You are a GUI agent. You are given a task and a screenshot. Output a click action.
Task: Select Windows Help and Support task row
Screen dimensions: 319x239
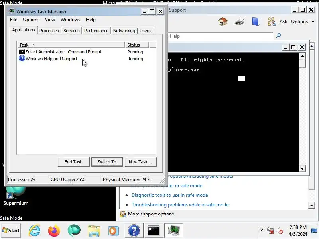pyautogui.click(x=86, y=59)
